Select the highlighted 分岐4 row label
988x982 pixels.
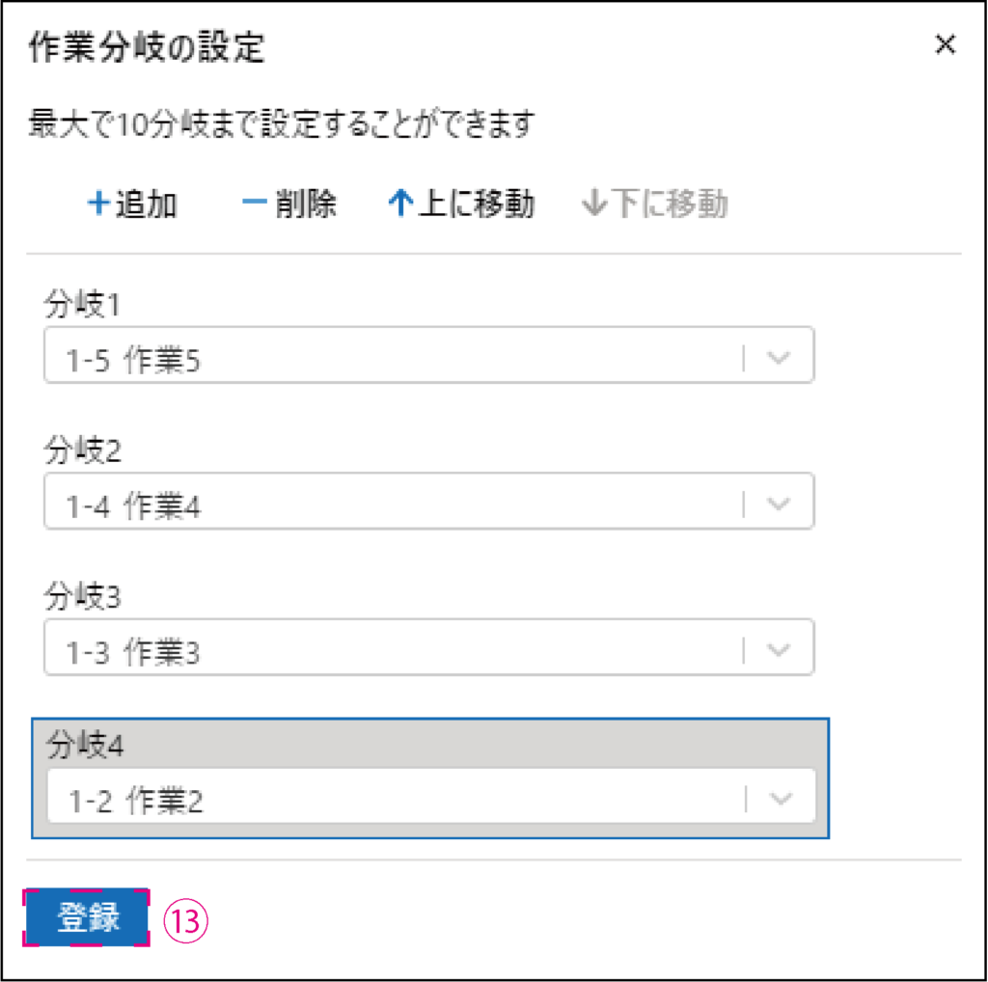point(85,746)
